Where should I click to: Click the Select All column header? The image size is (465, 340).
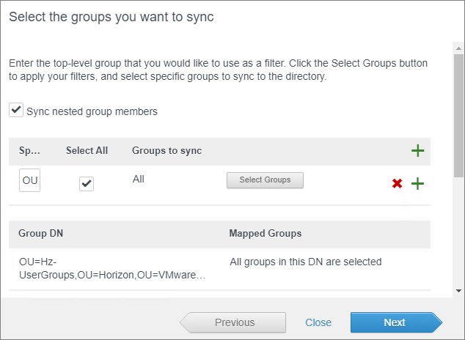[x=87, y=151]
